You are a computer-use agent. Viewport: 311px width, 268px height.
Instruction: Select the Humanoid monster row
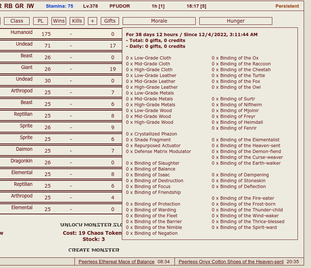tap(61, 34)
